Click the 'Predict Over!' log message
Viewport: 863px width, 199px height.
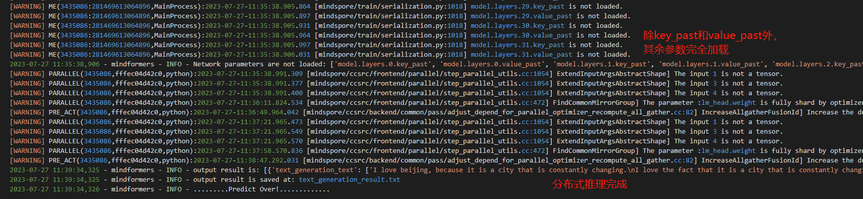(x=253, y=189)
